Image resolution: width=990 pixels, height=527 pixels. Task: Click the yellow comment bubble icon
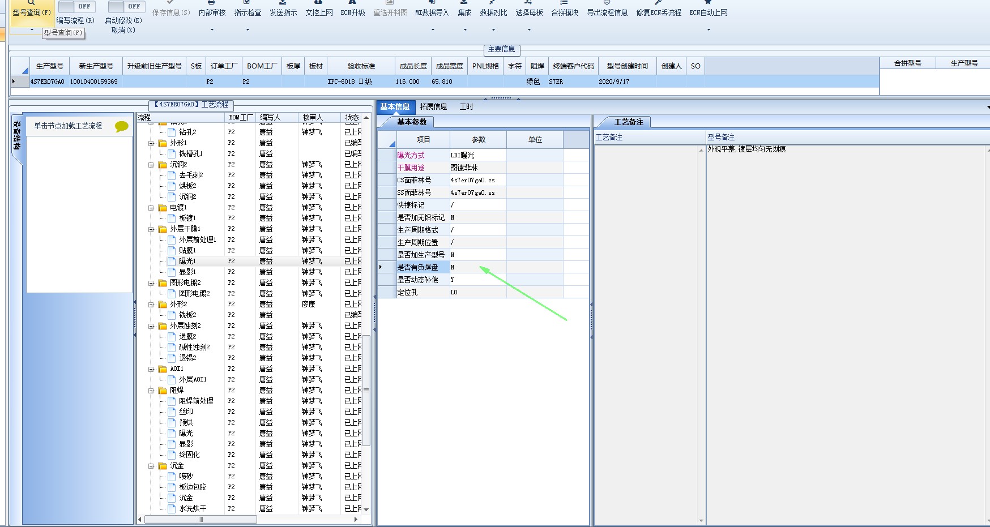click(x=122, y=126)
